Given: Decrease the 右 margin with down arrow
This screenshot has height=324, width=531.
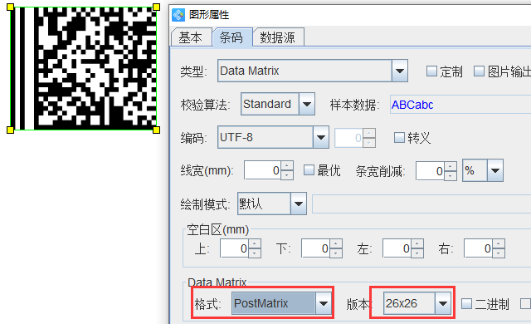Looking at the screenshot, I should (x=499, y=253).
